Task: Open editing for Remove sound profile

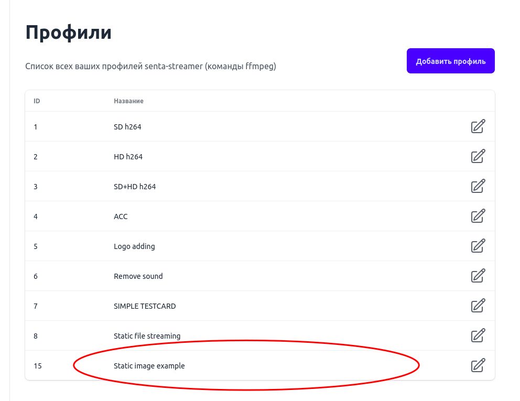Action: (x=478, y=276)
